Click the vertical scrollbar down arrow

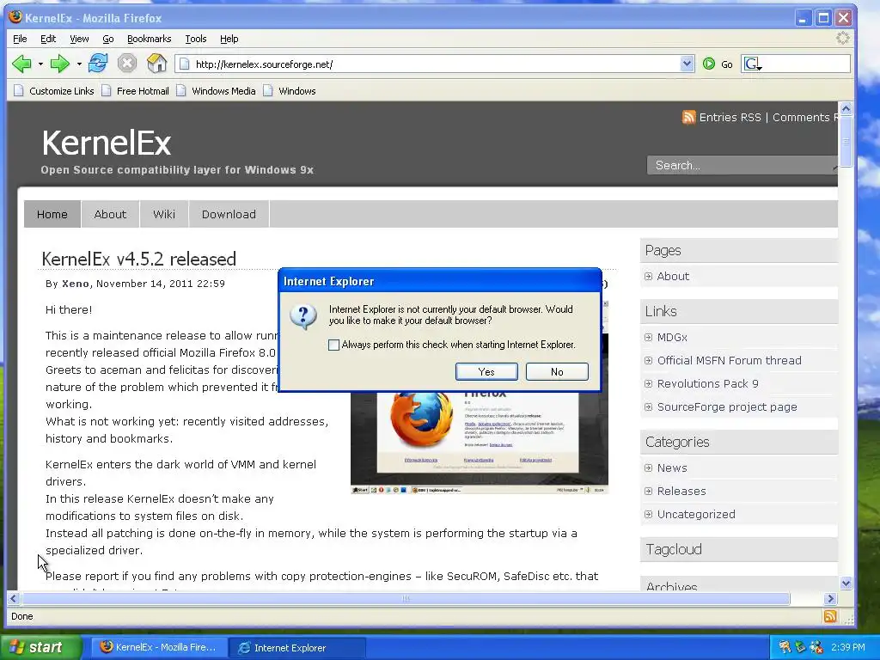pos(846,584)
